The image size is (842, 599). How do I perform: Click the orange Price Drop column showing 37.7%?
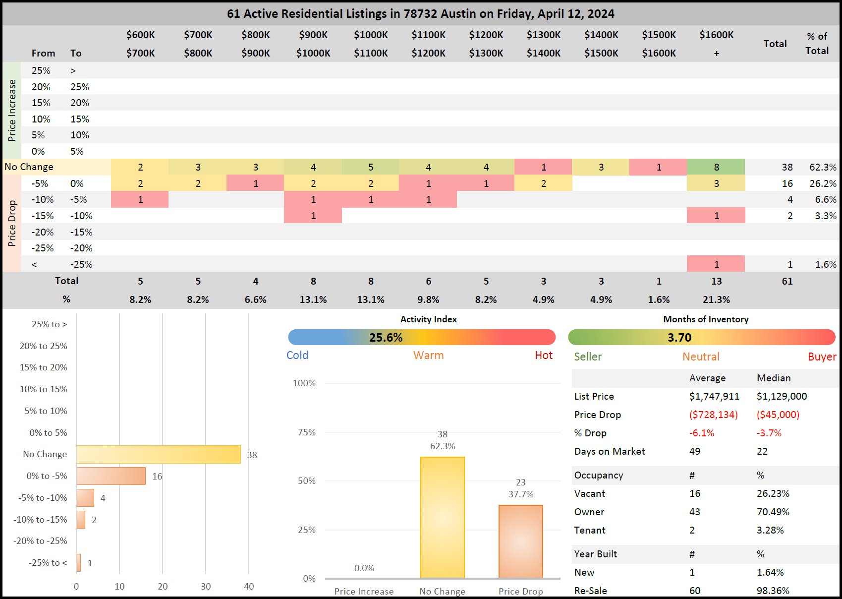click(x=520, y=541)
